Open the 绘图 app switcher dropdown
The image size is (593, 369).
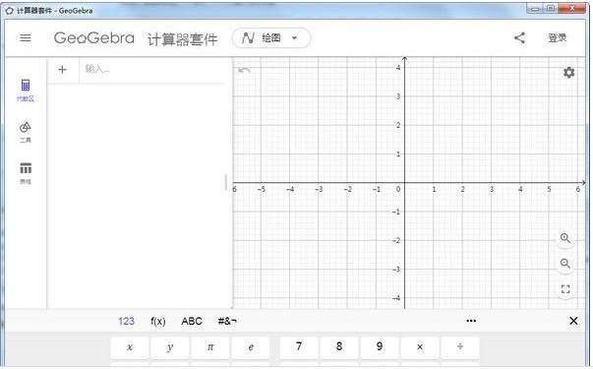[271, 37]
